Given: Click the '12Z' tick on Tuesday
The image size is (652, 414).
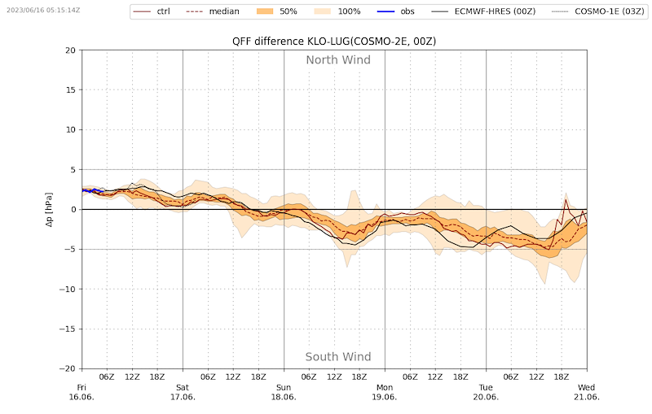Looking at the screenshot, I should click(x=536, y=377).
